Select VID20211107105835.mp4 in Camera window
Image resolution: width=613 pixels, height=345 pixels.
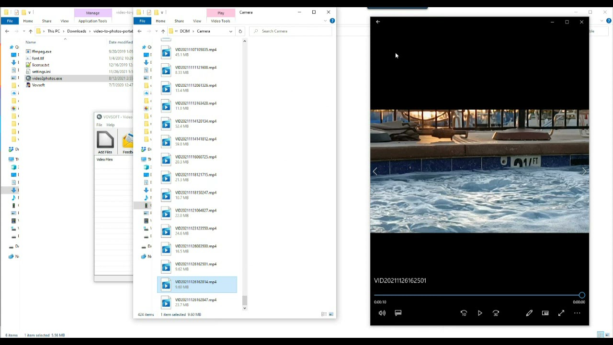coord(197,52)
